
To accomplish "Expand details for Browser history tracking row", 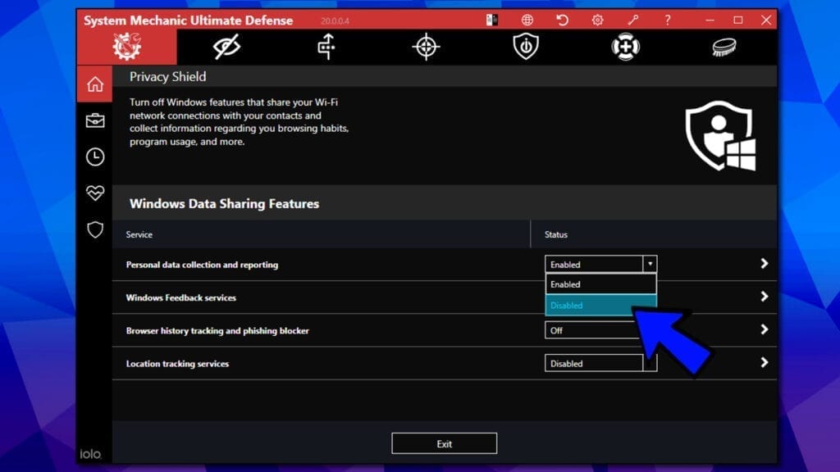I will 765,329.
